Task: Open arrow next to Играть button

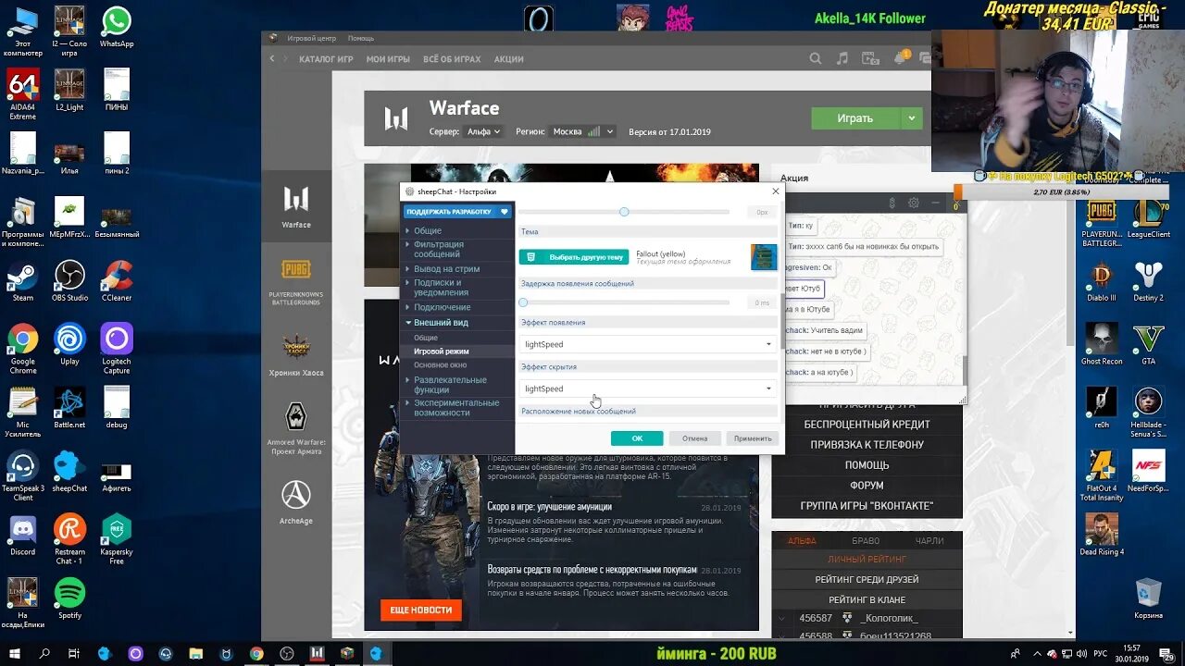Action: point(911,118)
